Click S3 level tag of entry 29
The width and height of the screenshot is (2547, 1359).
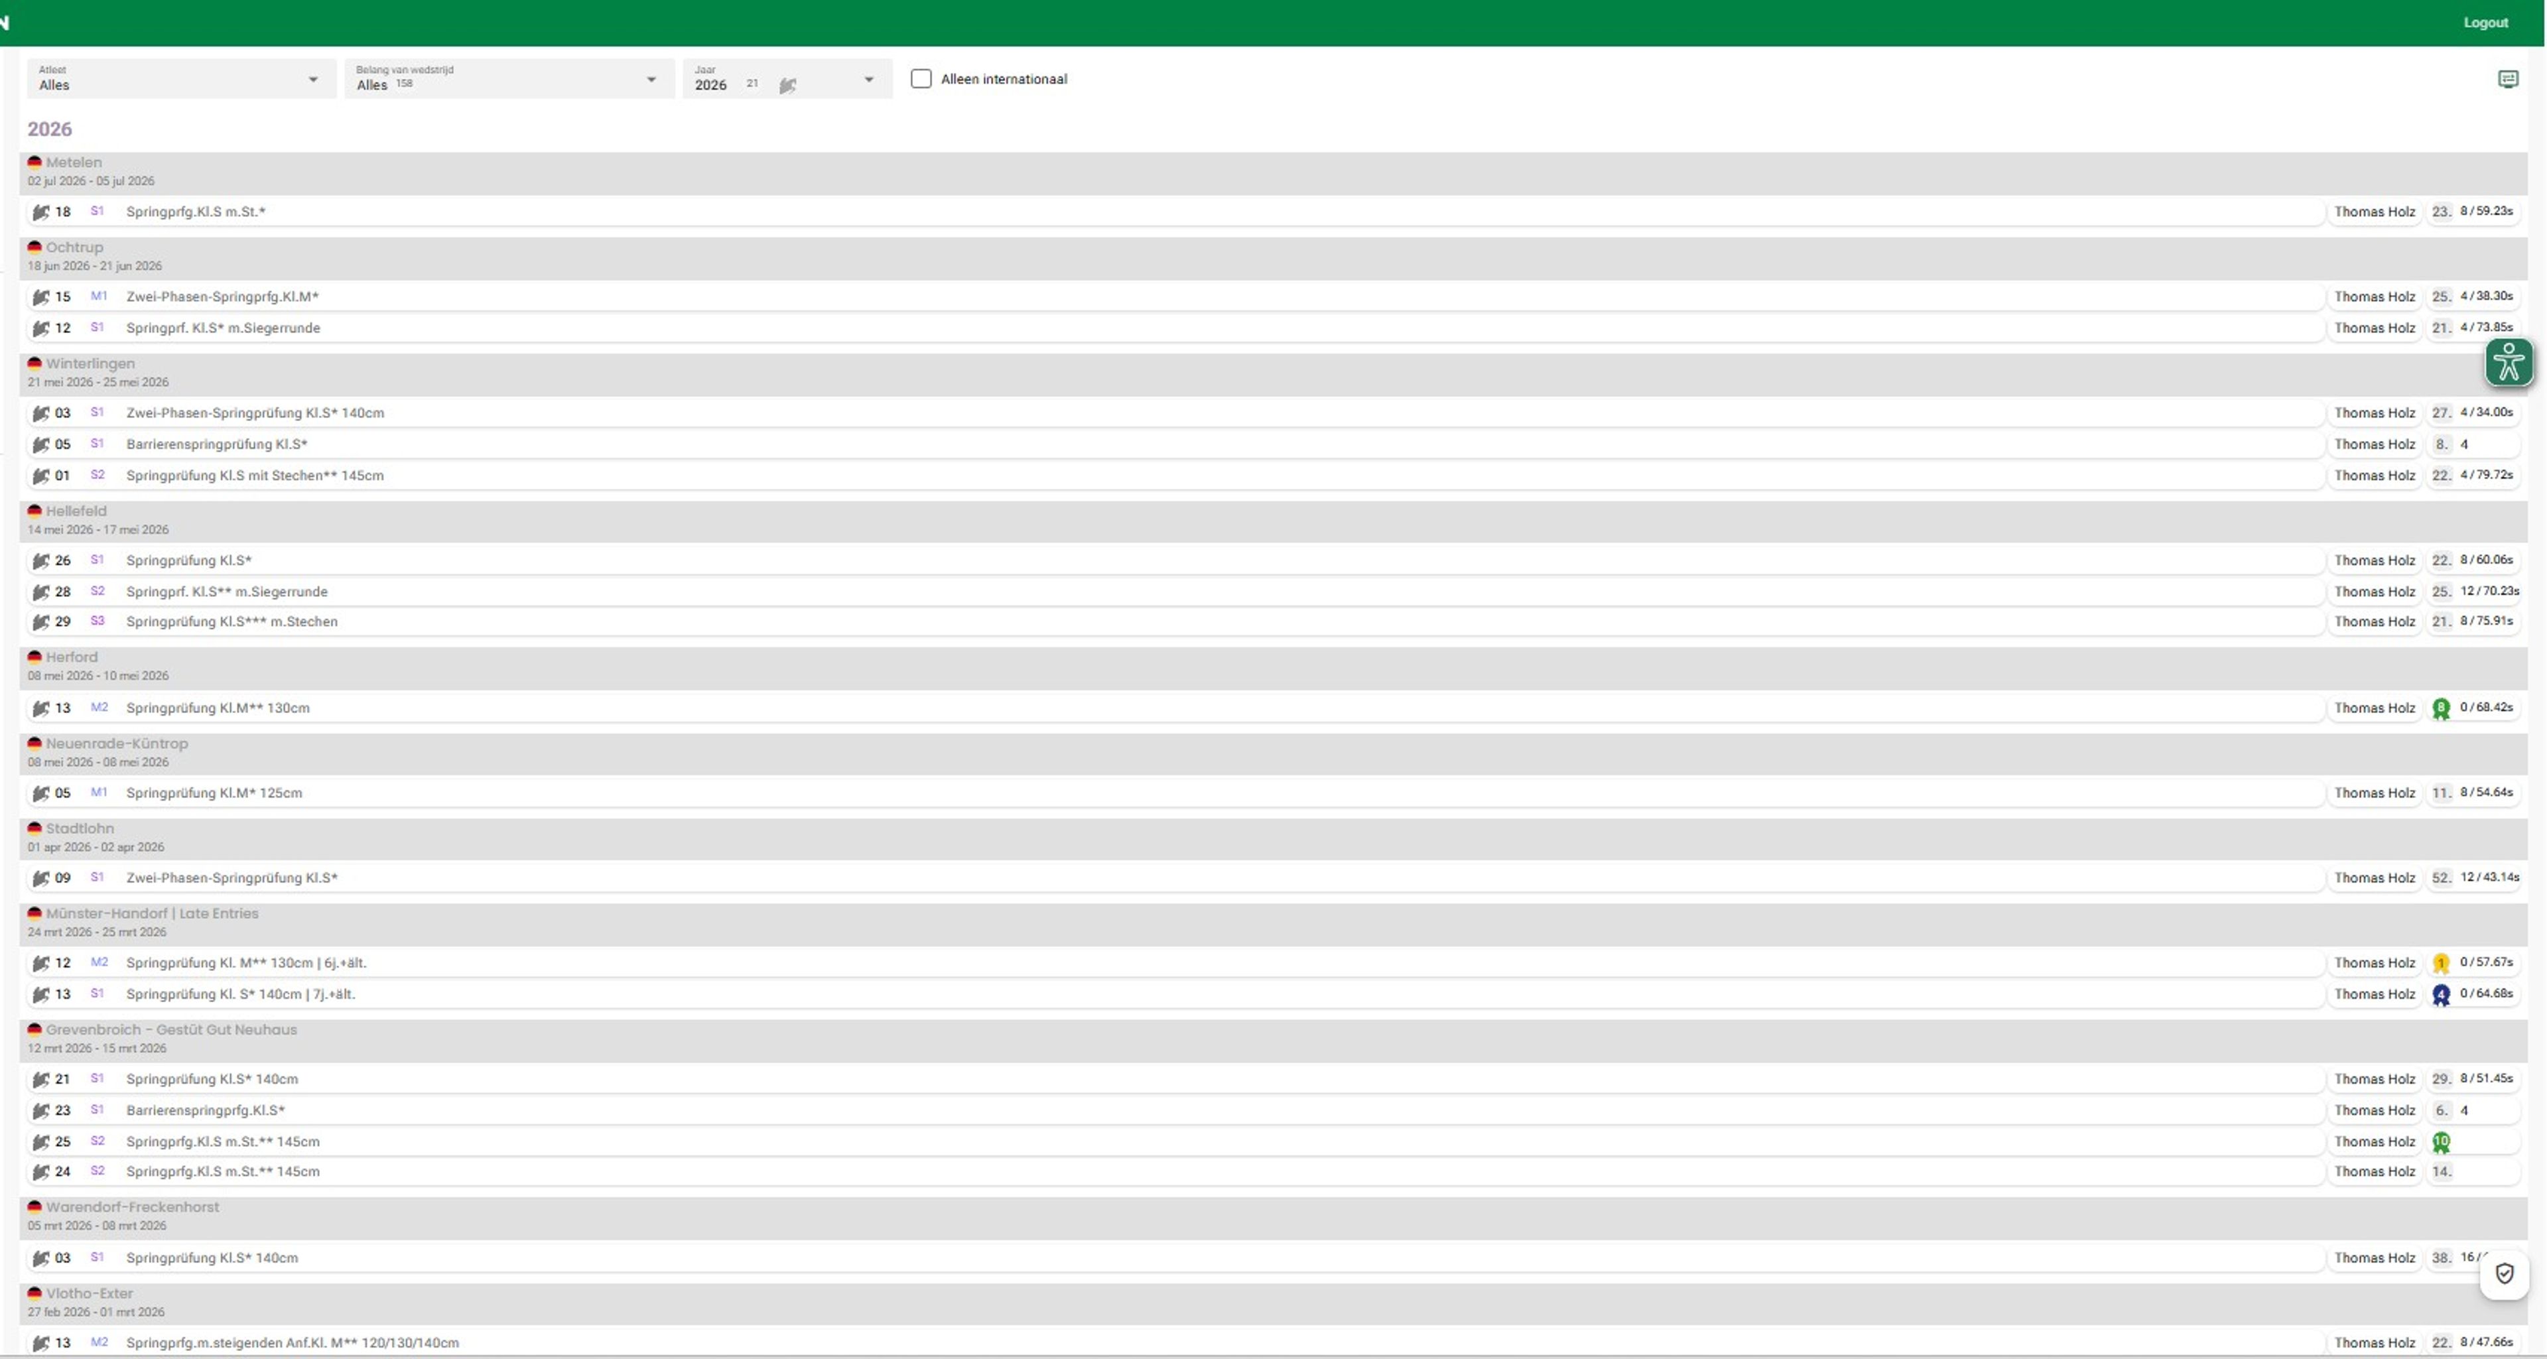coord(97,621)
